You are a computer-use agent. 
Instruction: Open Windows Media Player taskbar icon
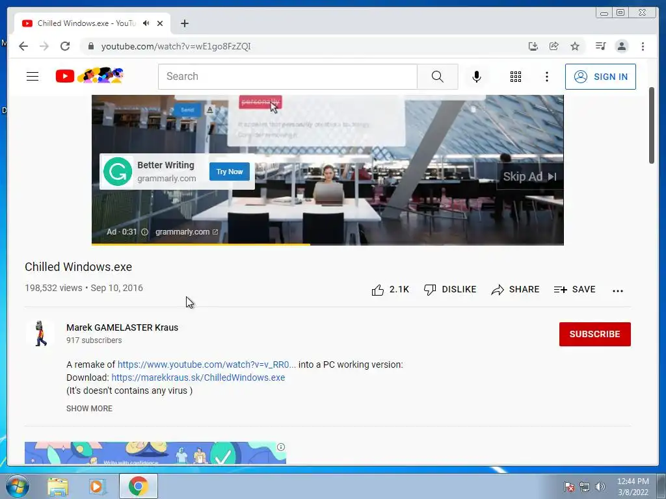click(96, 487)
